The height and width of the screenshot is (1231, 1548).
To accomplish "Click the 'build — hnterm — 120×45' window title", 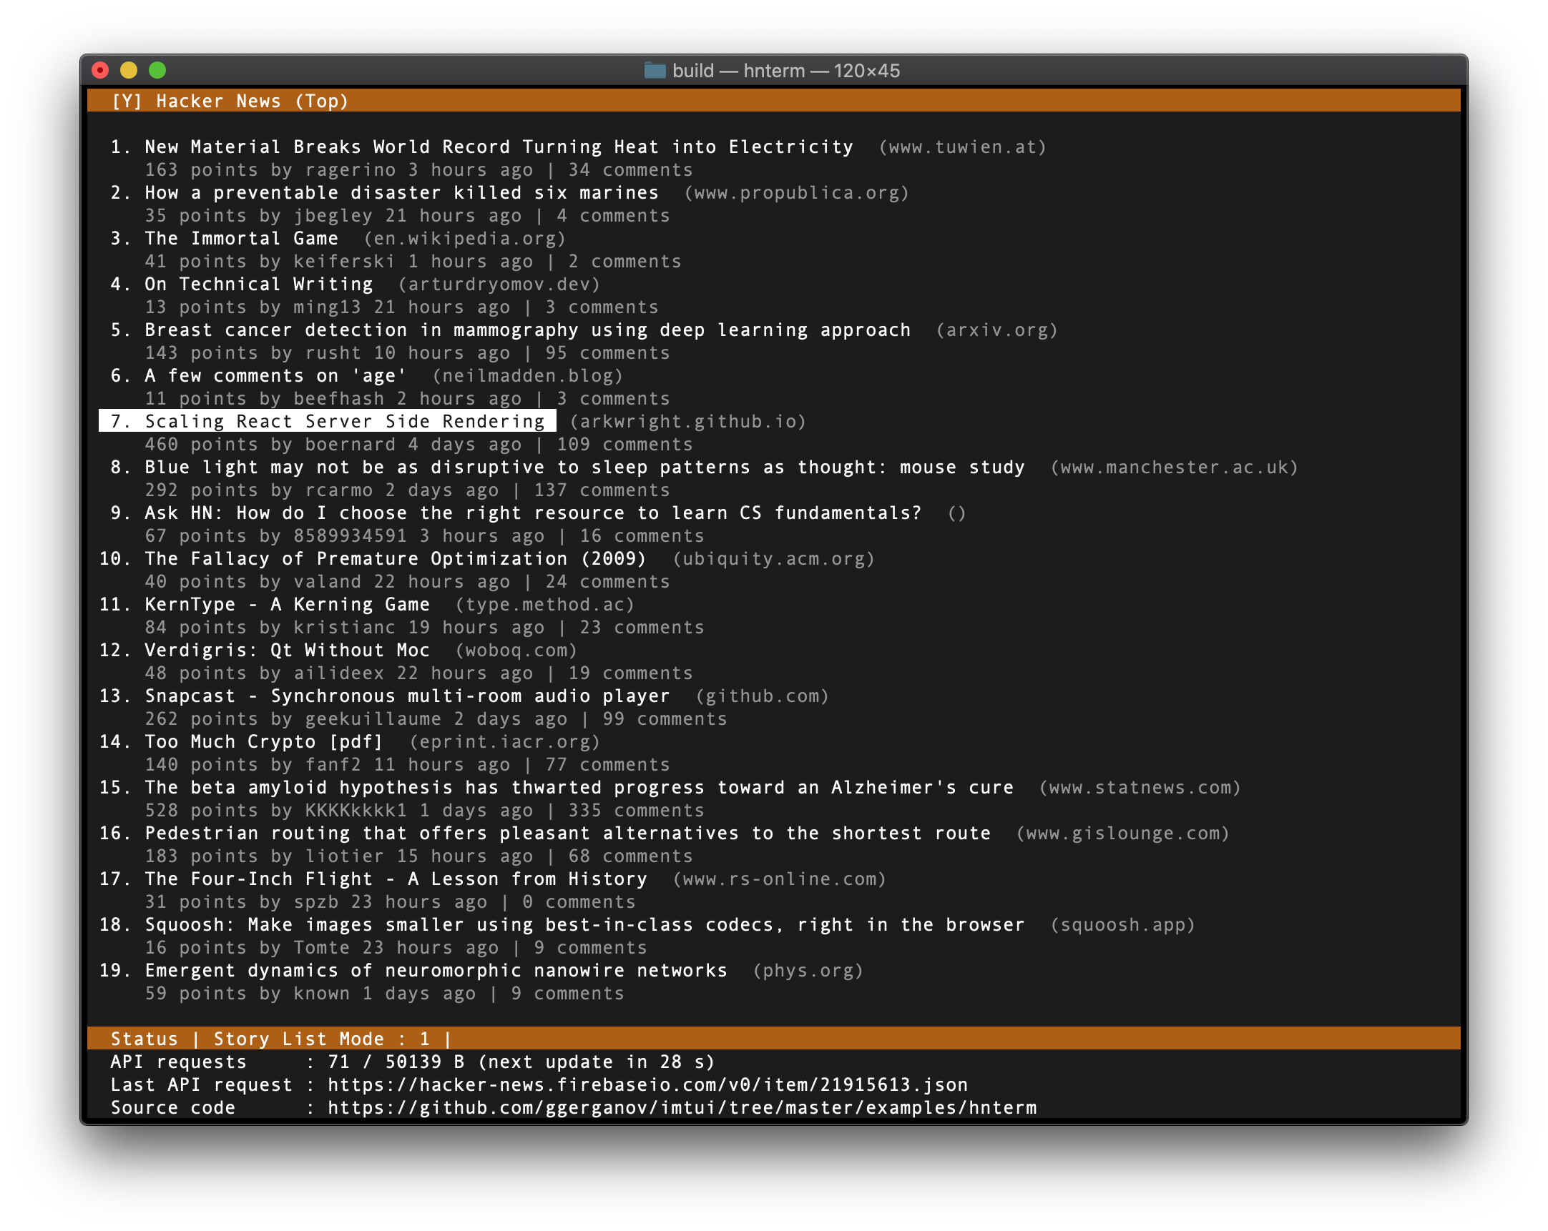I will (785, 70).
